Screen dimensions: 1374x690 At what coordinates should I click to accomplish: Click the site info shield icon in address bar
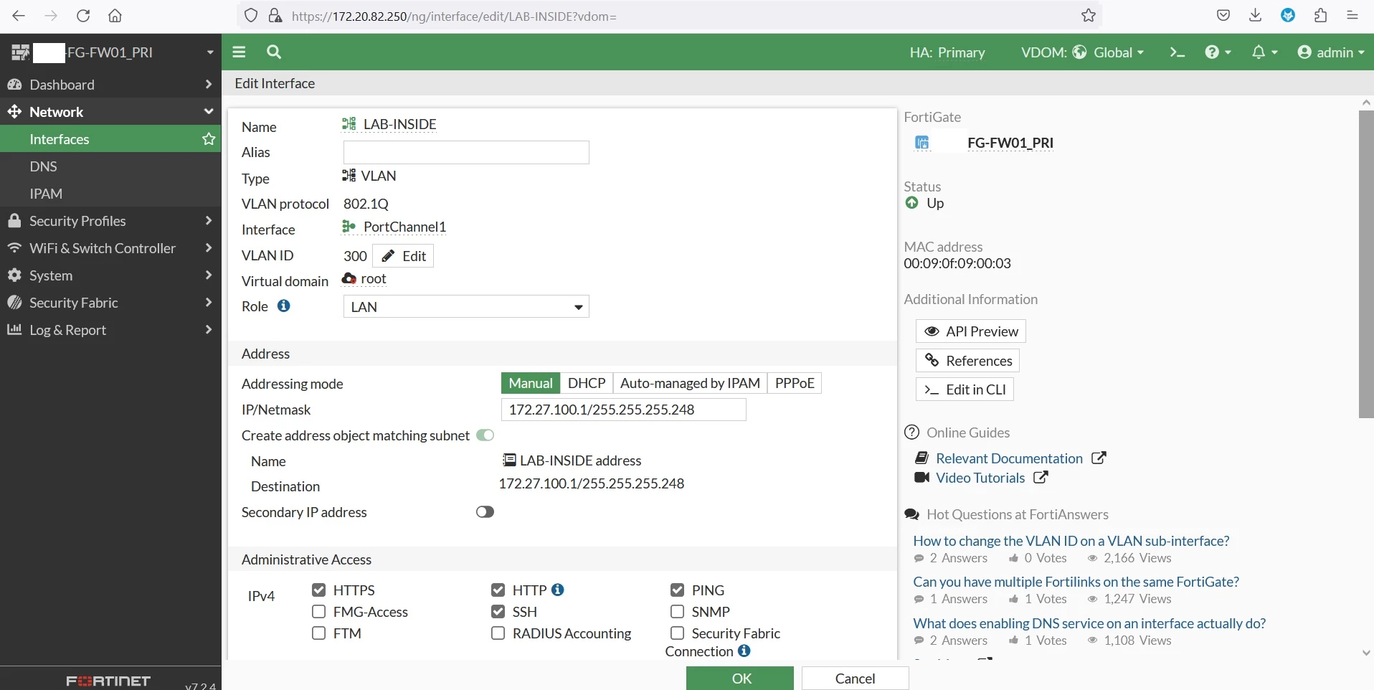pos(251,16)
